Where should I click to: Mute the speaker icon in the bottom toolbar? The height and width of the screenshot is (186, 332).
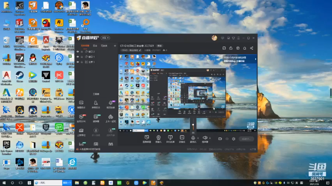[205, 138]
